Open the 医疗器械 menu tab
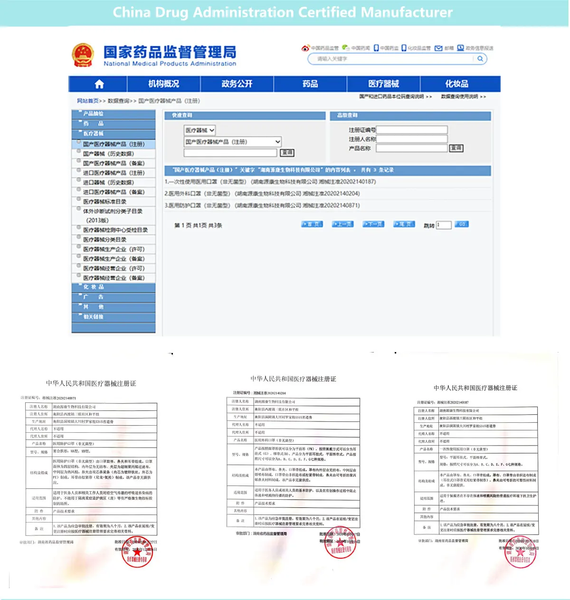The image size is (570, 600). point(383,84)
